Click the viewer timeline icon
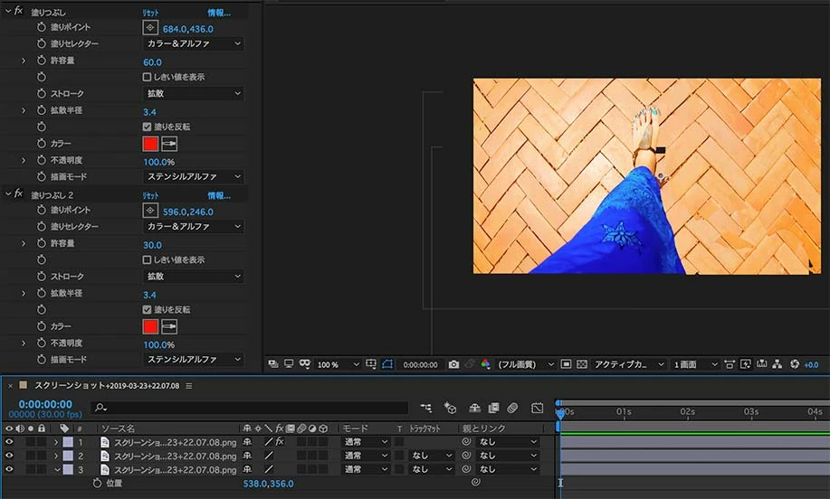Screen dimensions: 830x499 coord(762,363)
